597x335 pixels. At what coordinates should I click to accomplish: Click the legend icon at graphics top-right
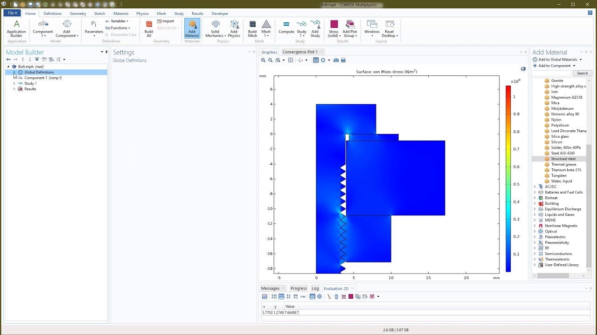523,69
